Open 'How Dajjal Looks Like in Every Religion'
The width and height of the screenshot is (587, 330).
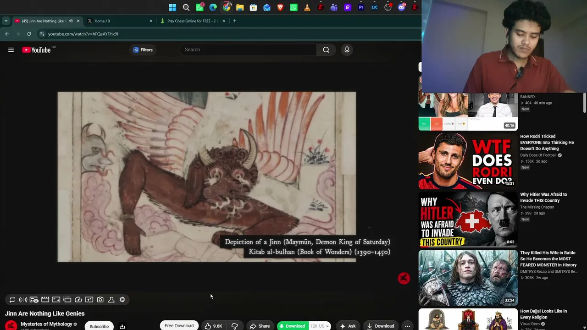coord(543,314)
